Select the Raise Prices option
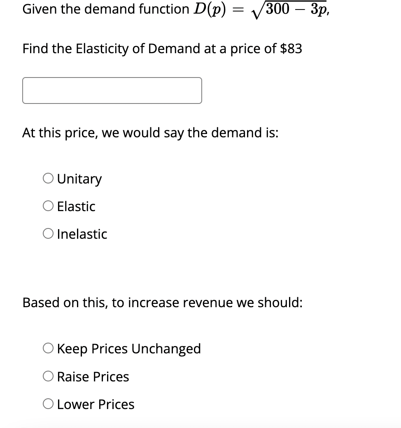Screen dimensions: 401x428 point(48,376)
